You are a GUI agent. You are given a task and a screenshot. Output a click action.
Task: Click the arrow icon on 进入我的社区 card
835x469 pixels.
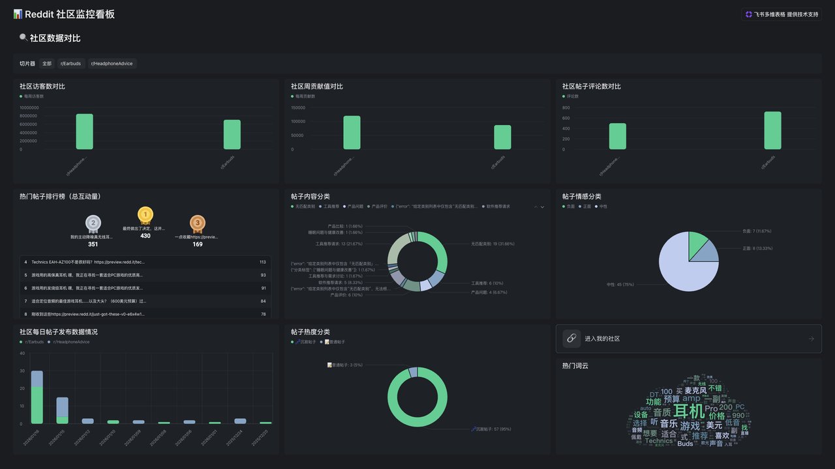point(811,339)
